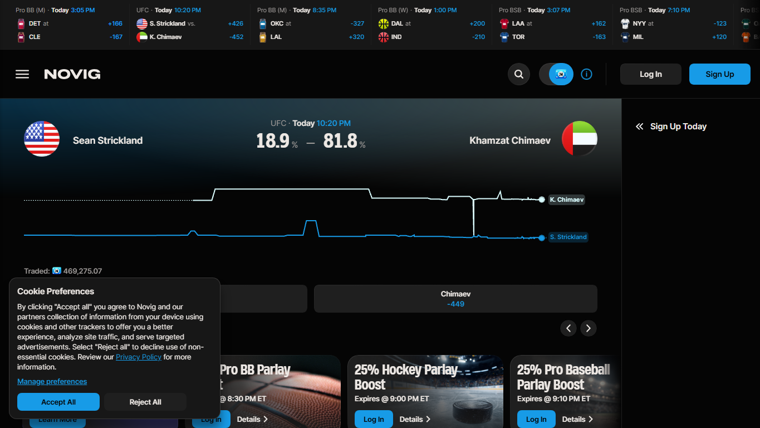Click K. Chimaev -452 ticker row

pos(190,37)
